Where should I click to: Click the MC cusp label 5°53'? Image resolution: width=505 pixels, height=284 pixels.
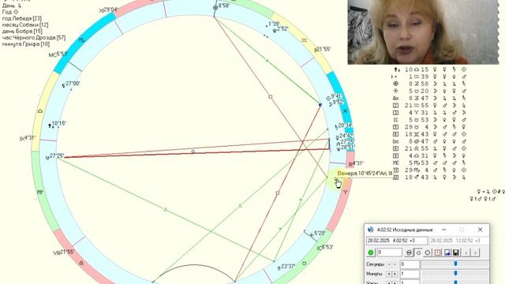[x=58, y=54]
